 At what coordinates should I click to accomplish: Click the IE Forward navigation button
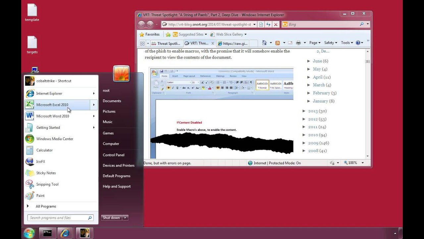150,24
